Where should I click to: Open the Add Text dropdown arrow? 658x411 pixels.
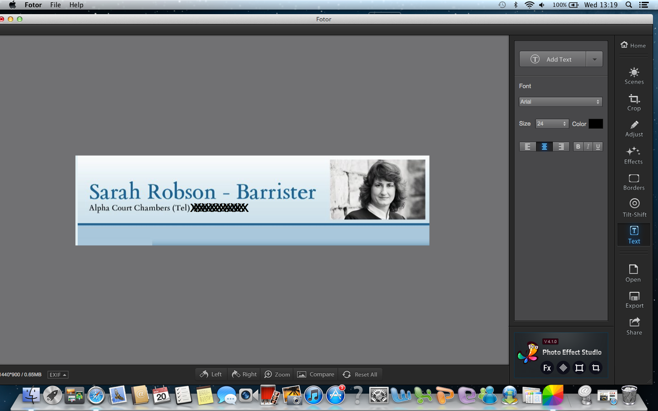pyautogui.click(x=594, y=59)
